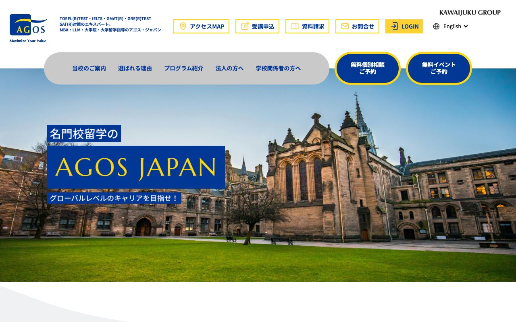Expand the language chevron arrow
This screenshot has height=322, width=516.
coord(466,26)
